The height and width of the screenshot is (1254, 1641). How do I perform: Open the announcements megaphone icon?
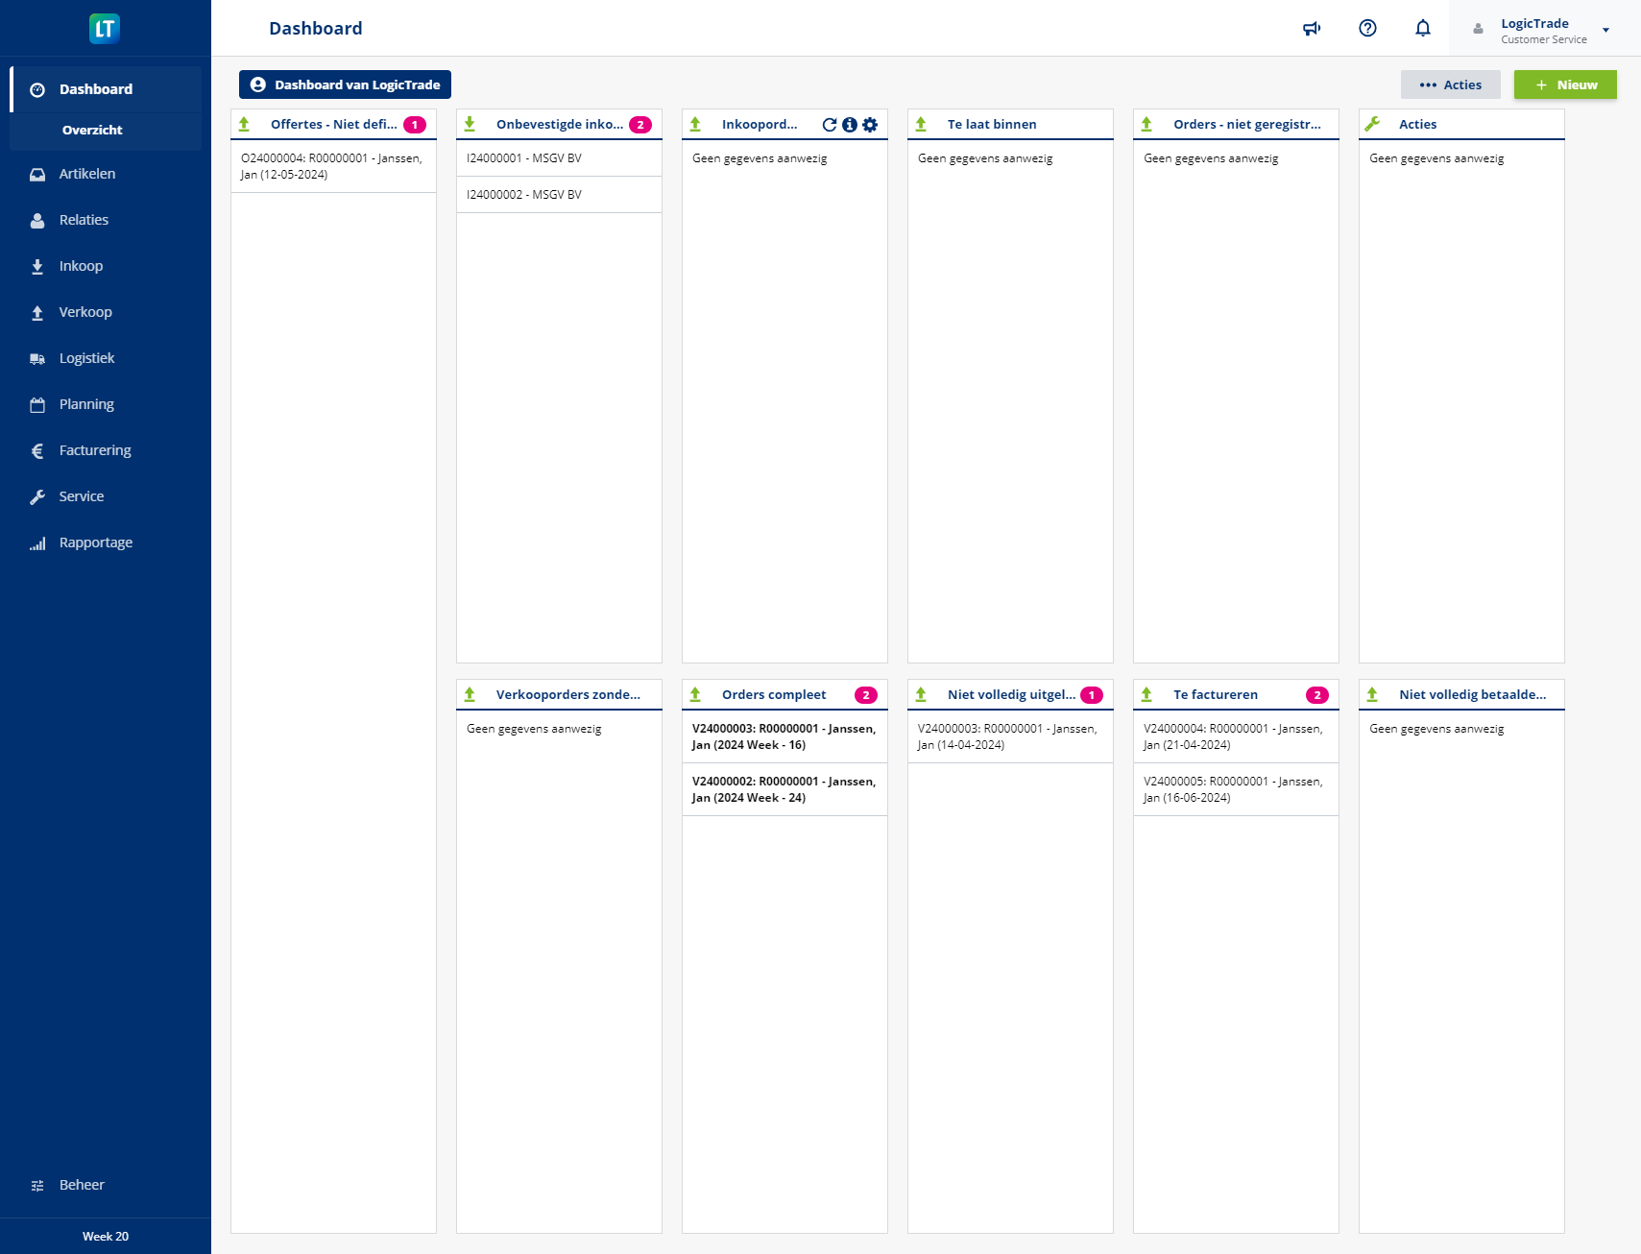[1312, 29]
